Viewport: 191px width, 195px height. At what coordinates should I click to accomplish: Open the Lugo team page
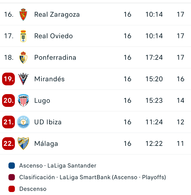(x=42, y=101)
